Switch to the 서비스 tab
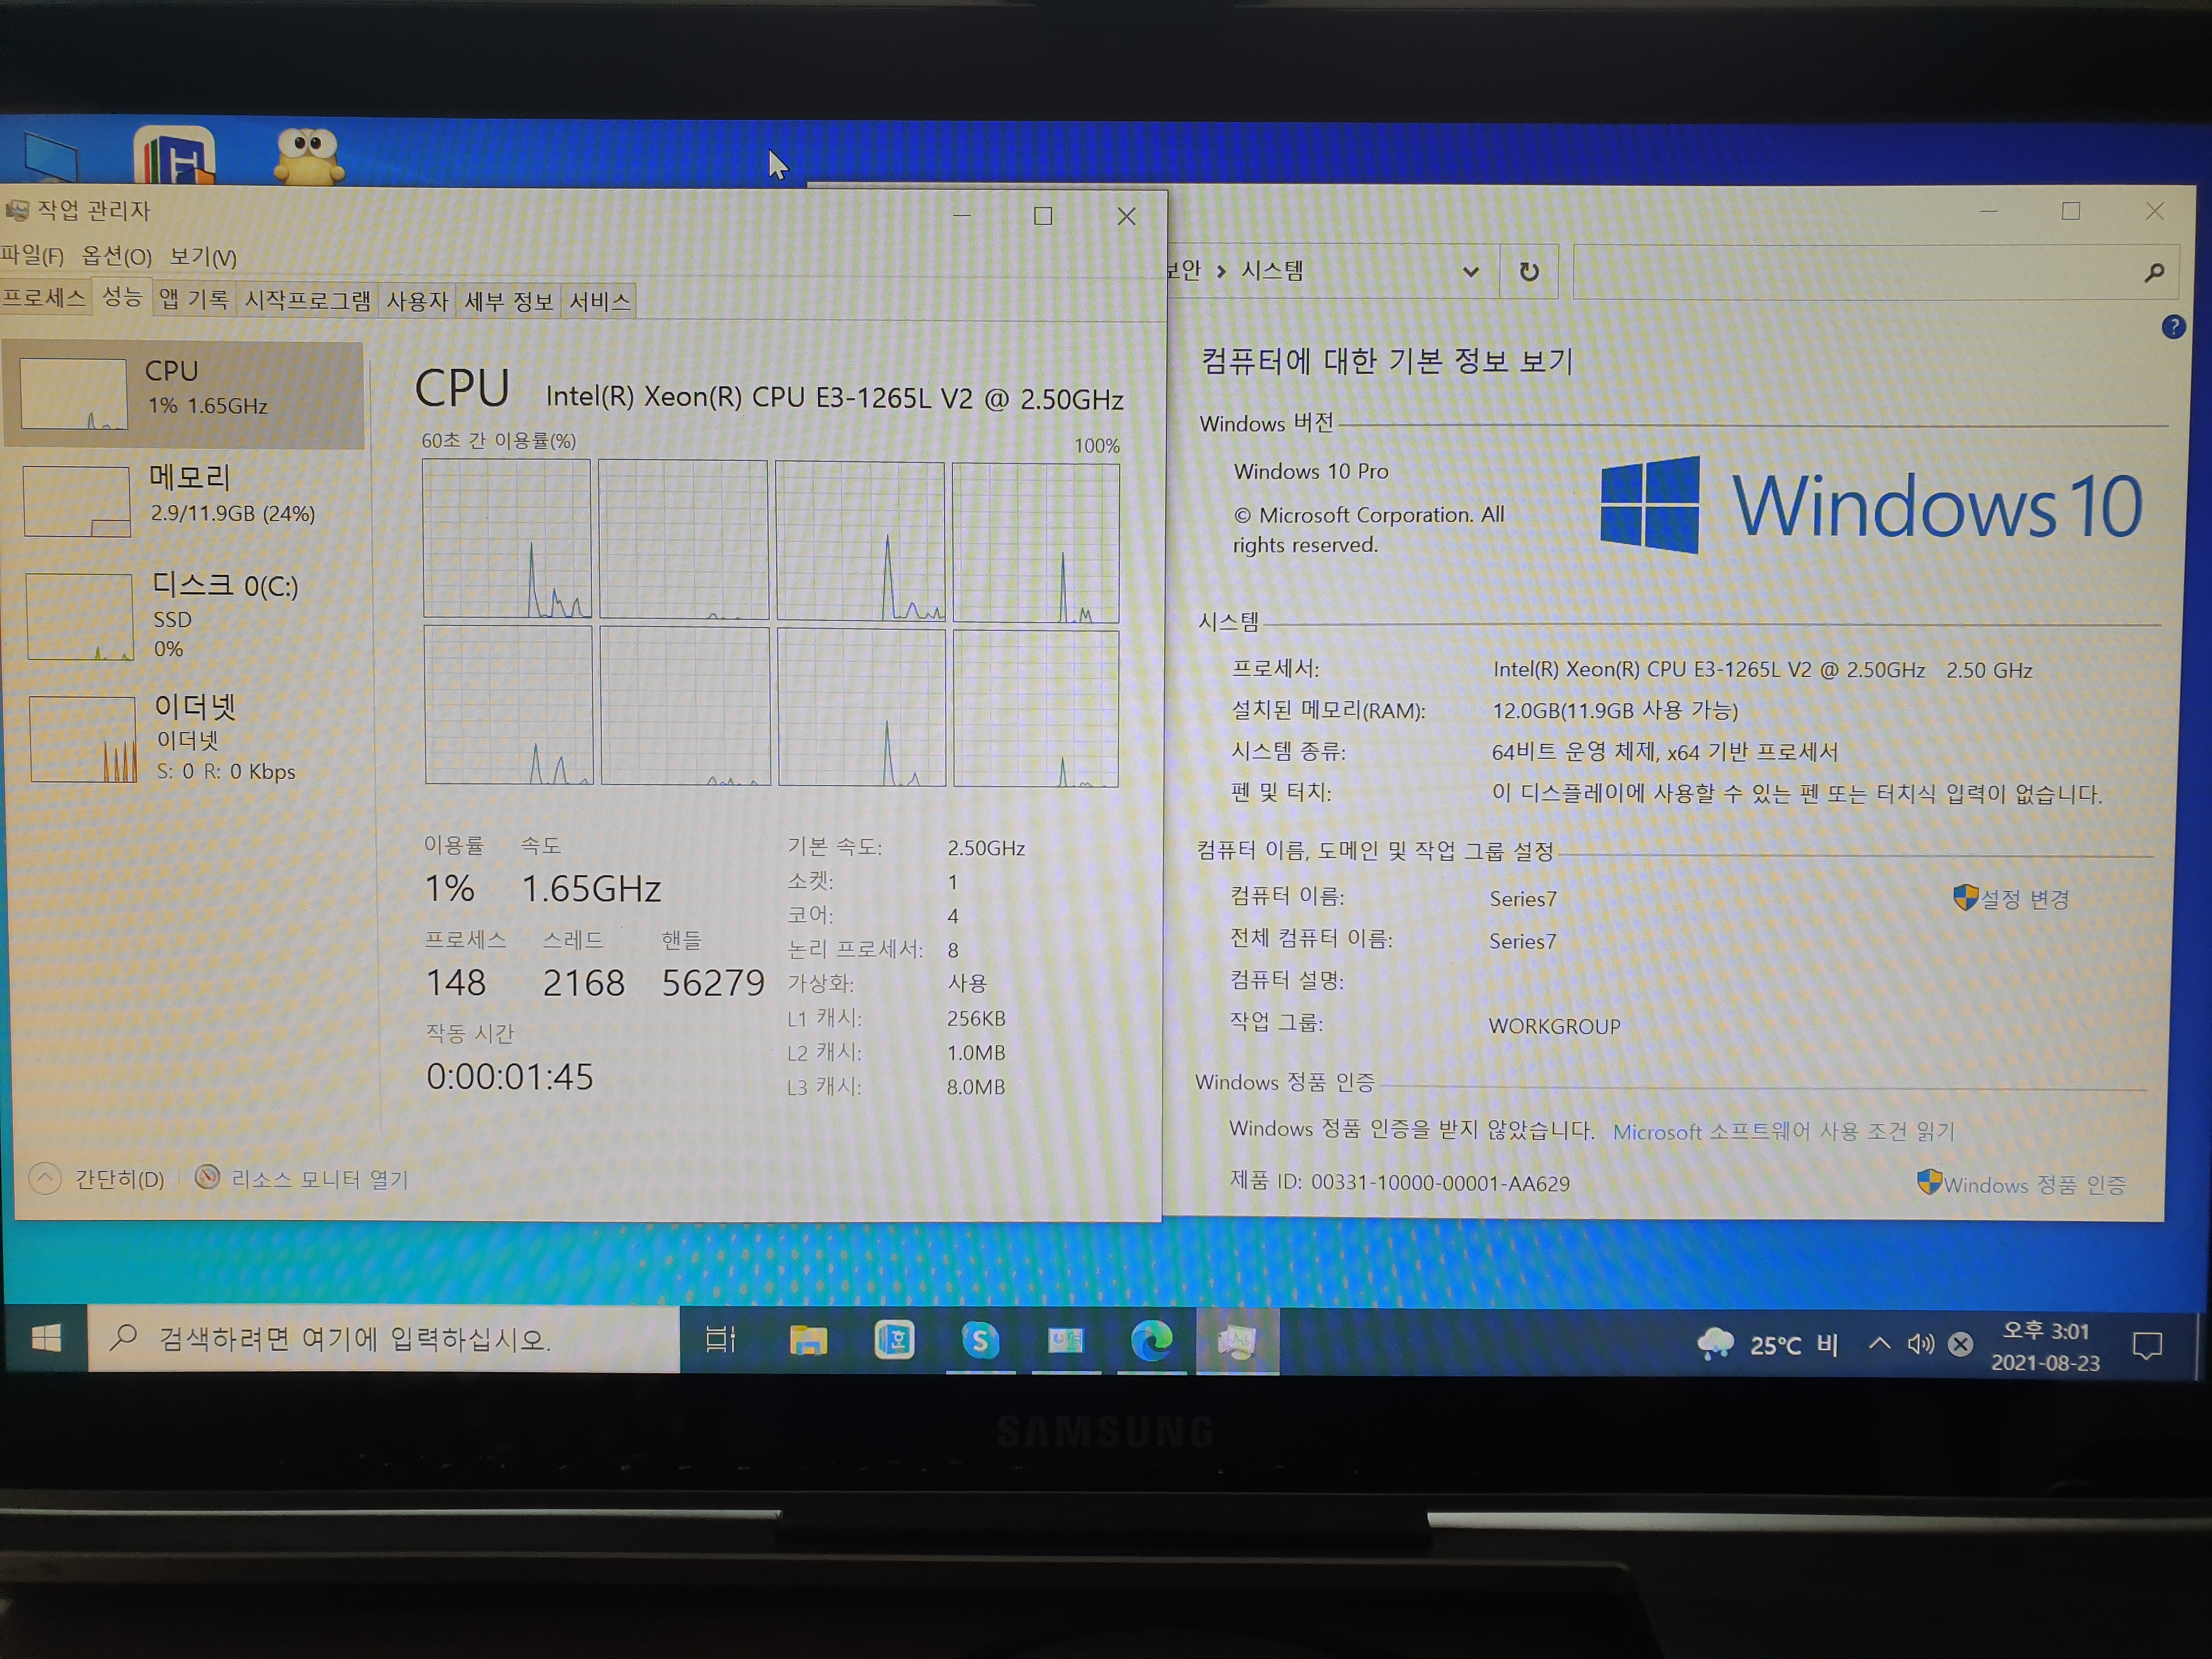Image resolution: width=2212 pixels, height=1659 pixels. click(x=599, y=301)
